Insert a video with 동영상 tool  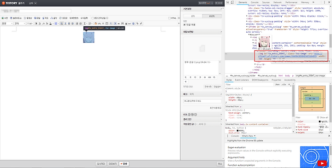28,18
